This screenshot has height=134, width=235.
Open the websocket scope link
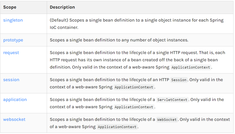pyautogui.click(x=14, y=120)
